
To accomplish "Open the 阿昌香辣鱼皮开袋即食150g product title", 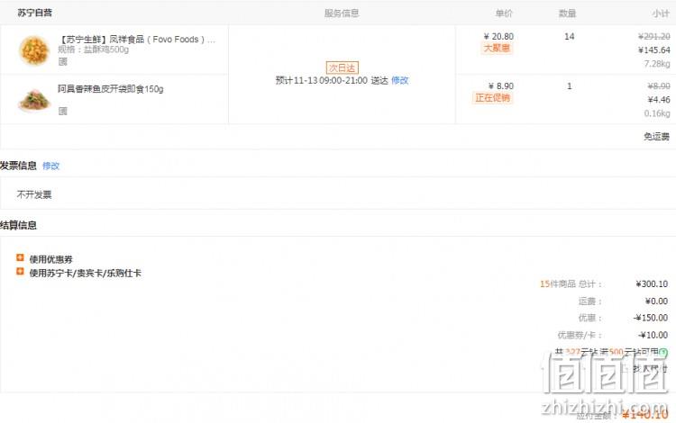I will 111,89.
